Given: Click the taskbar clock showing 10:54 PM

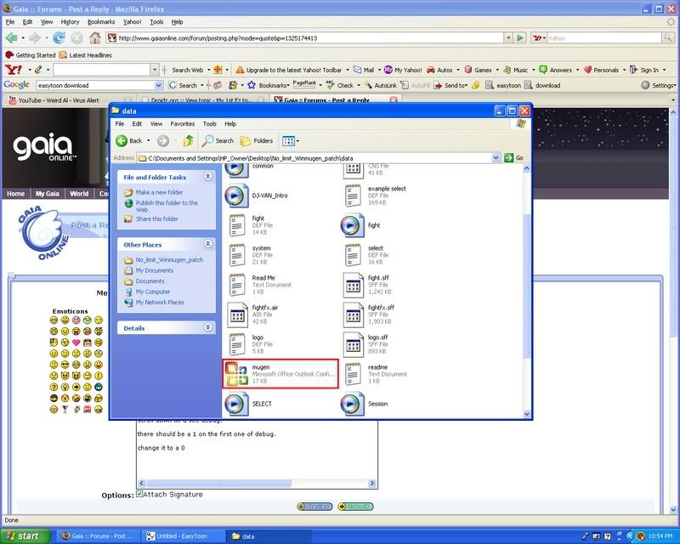Looking at the screenshot, I should coord(660,536).
